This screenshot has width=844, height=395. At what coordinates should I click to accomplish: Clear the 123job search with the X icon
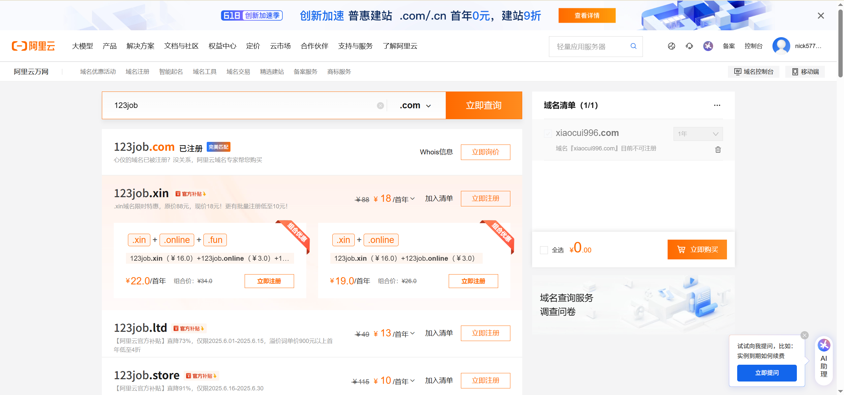tap(380, 105)
